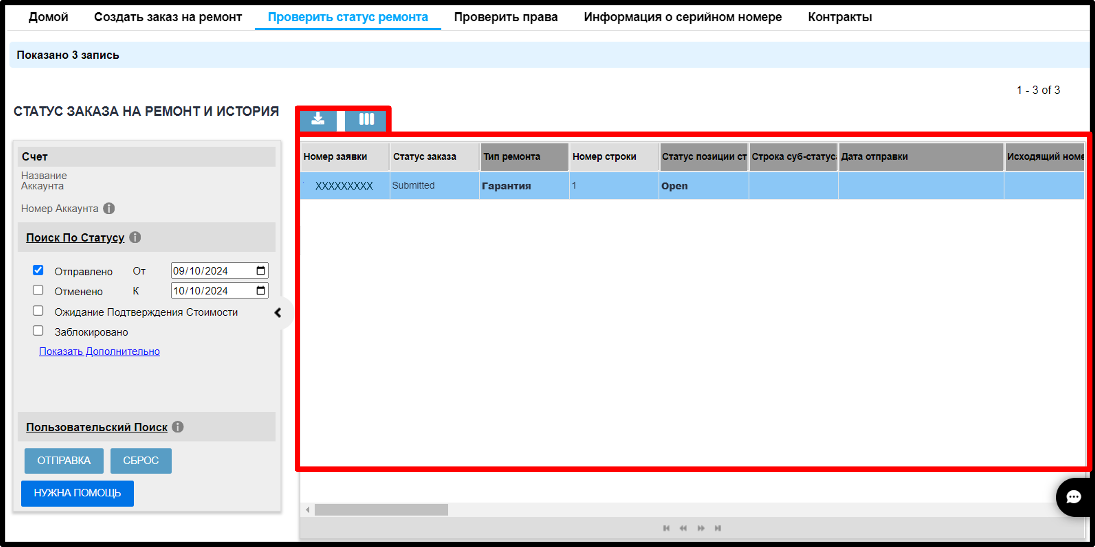
Task: Collapse the left search panel chevron
Action: [x=278, y=313]
